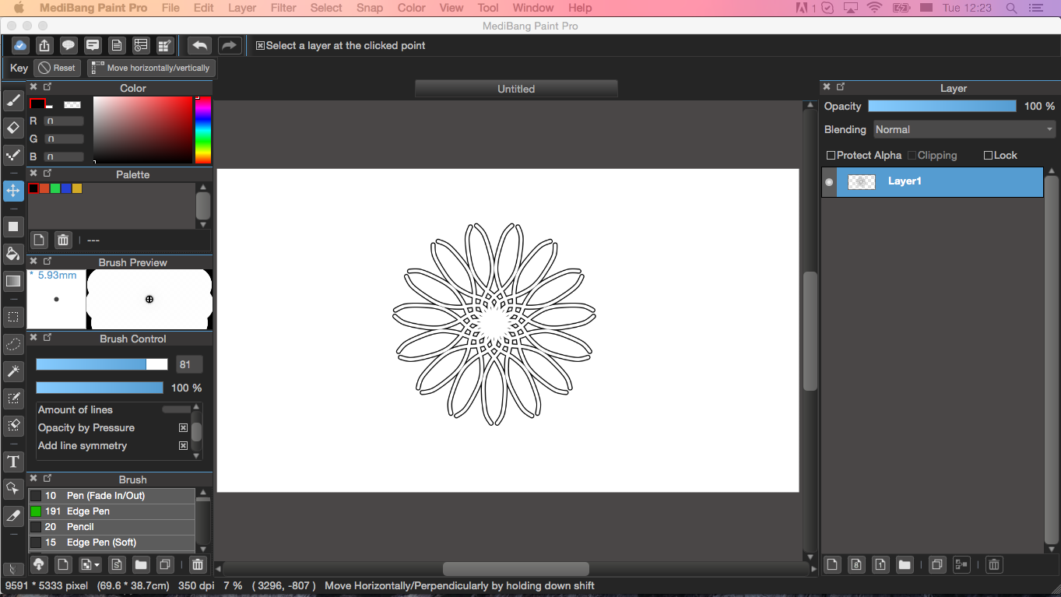Open the Filter menu
Viewport: 1061px width, 597px height.
(x=283, y=8)
